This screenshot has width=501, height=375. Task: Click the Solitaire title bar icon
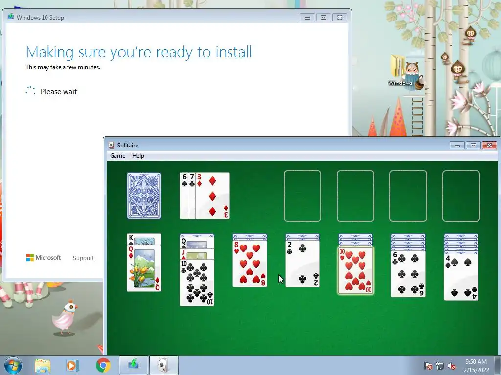[111, 145]
